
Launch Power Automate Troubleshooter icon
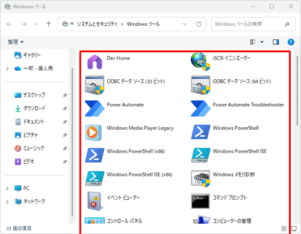(200, 109)
